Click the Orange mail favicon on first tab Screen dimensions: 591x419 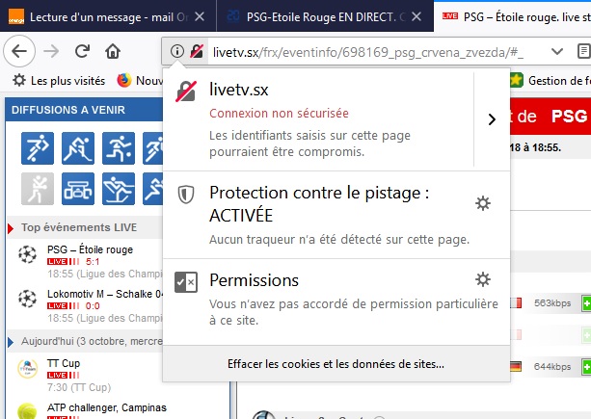click(x=16, y=16)
